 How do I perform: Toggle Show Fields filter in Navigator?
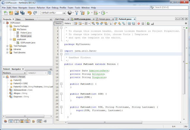[x=11, y=121]
